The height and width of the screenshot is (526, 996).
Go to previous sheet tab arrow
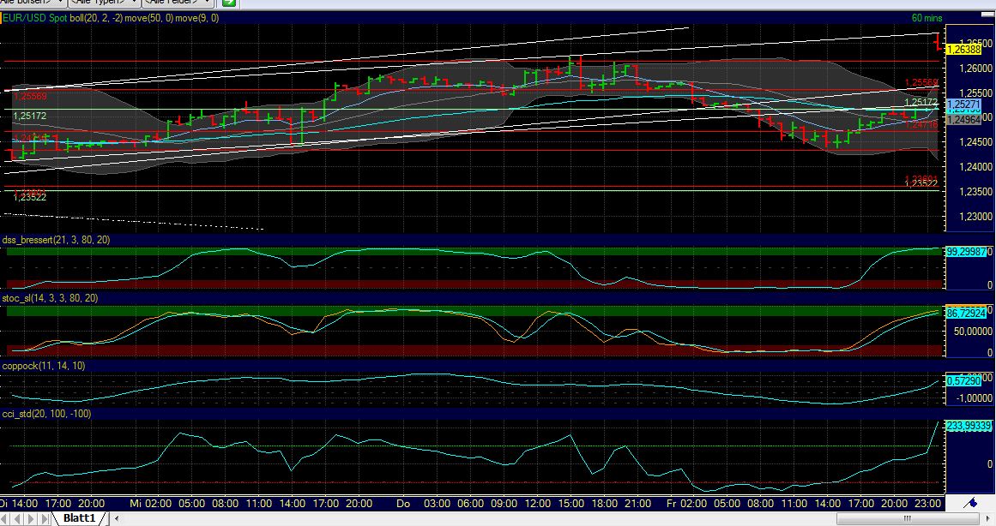coord(18,518)
